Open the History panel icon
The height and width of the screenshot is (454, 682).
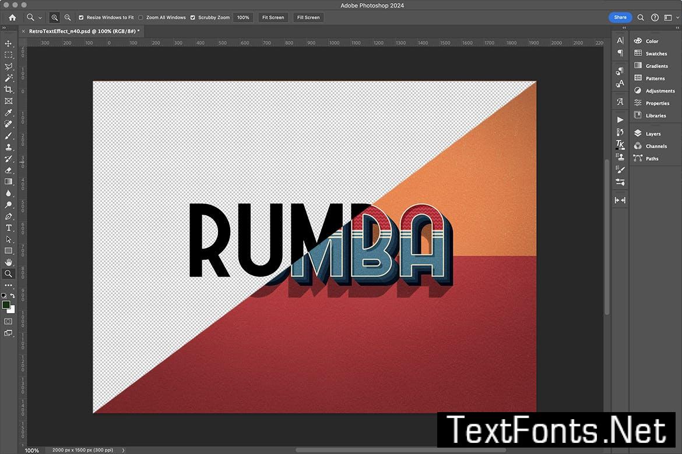point(620,132)
